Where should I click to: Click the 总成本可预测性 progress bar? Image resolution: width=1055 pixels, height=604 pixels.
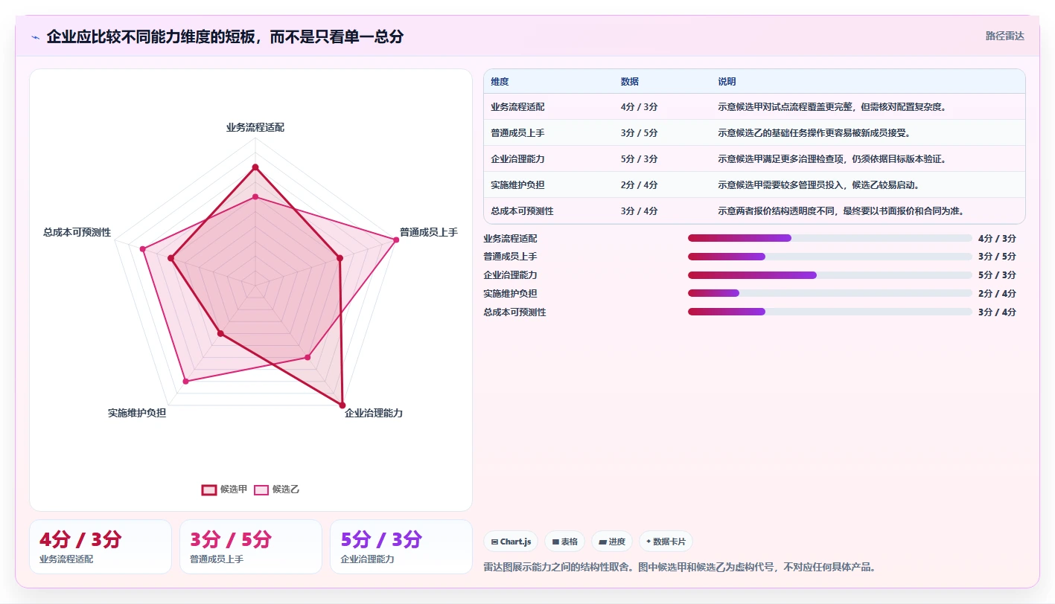(x=829, y=312)
